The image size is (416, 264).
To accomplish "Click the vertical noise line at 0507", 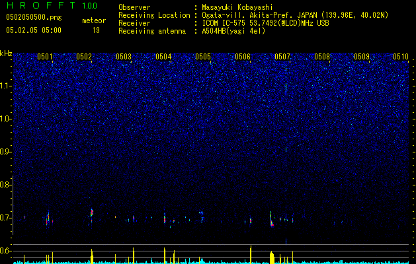I will (x=286, y=154).
